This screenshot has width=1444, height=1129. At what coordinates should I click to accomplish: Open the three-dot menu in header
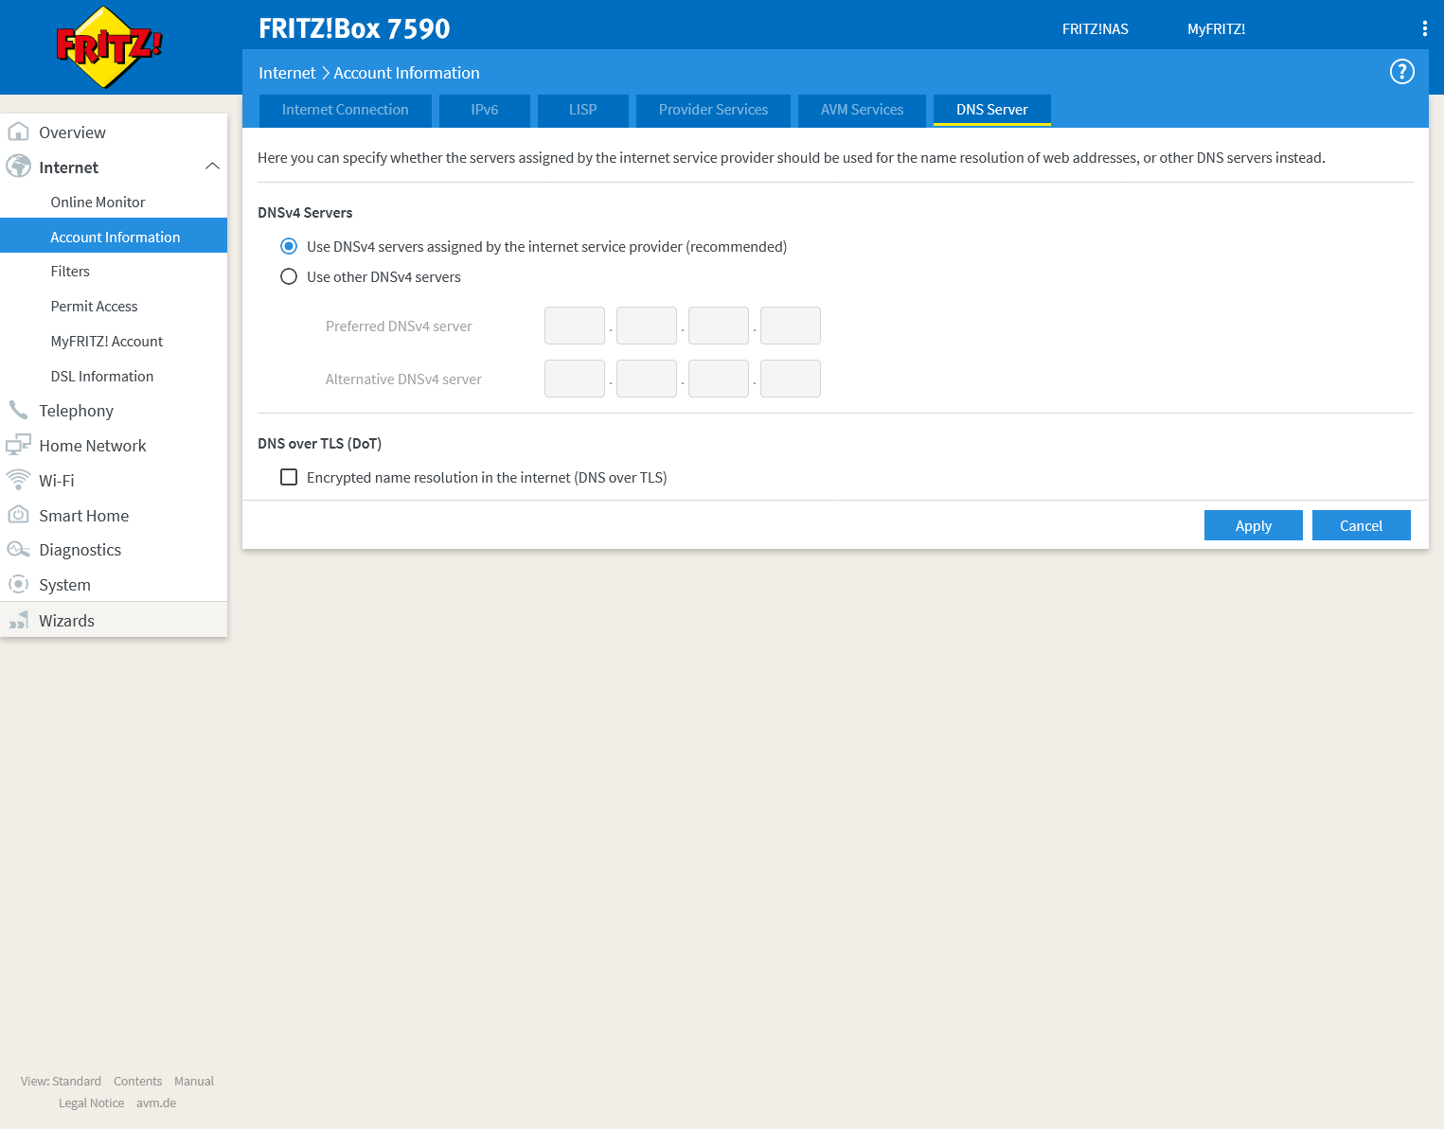click(1424, 28)
